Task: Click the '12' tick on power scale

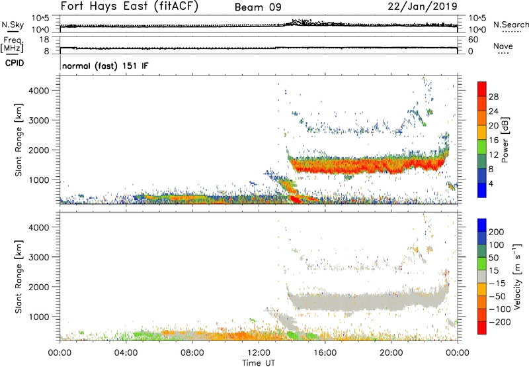Action: point(493,155)
